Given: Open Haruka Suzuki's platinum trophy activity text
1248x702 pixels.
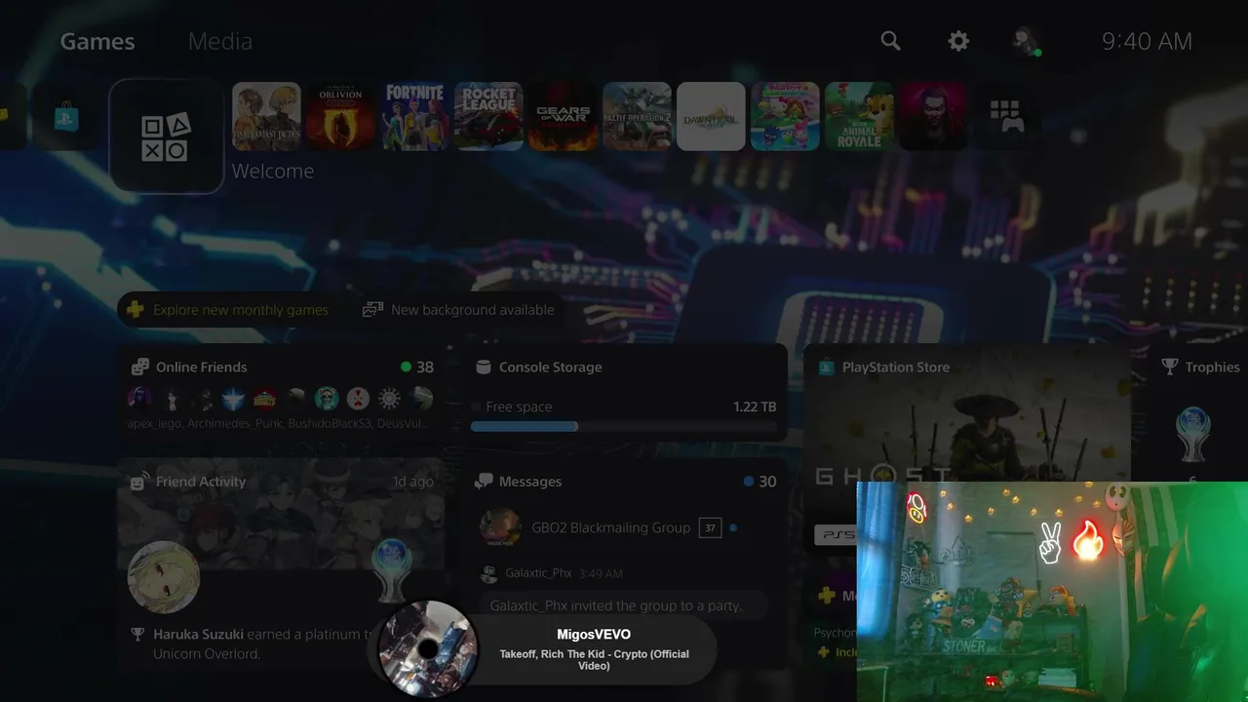Looking at the screenshot, I should coord(256,643).
